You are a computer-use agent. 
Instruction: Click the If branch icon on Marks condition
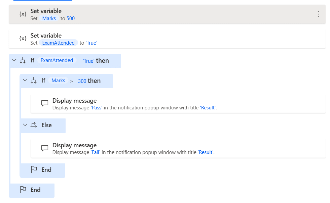34,81
